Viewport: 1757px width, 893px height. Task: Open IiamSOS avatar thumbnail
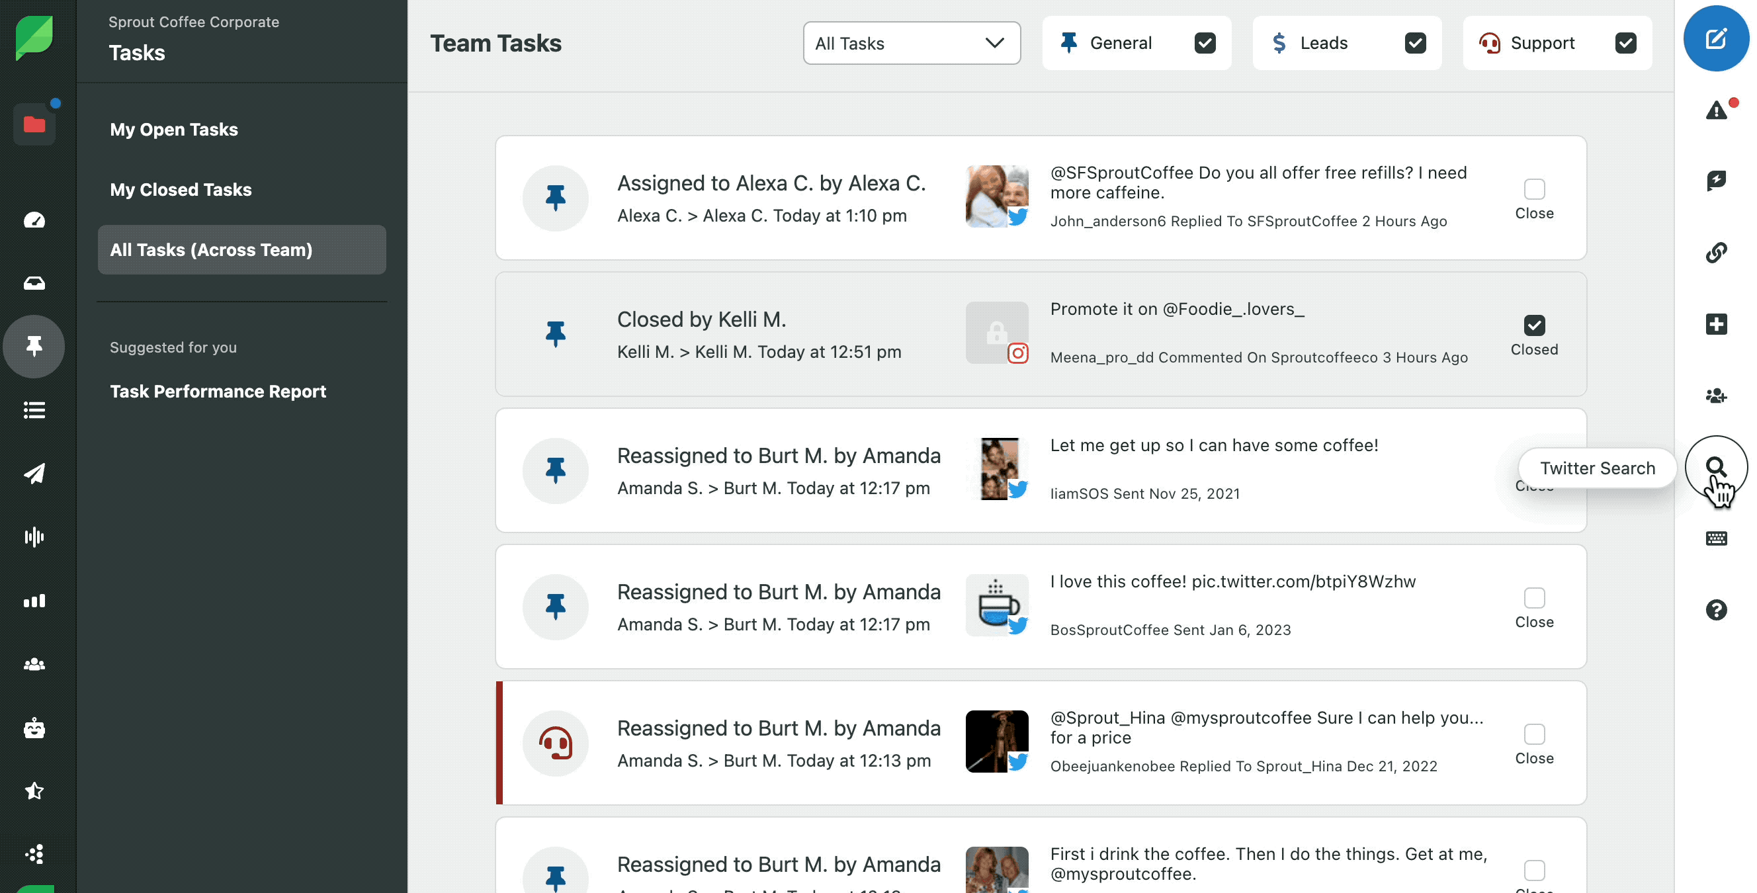(996, 469)
